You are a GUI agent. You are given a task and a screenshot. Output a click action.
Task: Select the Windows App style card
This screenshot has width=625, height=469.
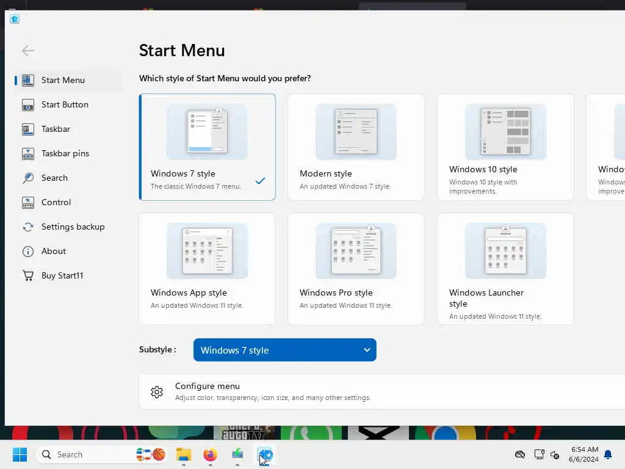click(207, 269)
